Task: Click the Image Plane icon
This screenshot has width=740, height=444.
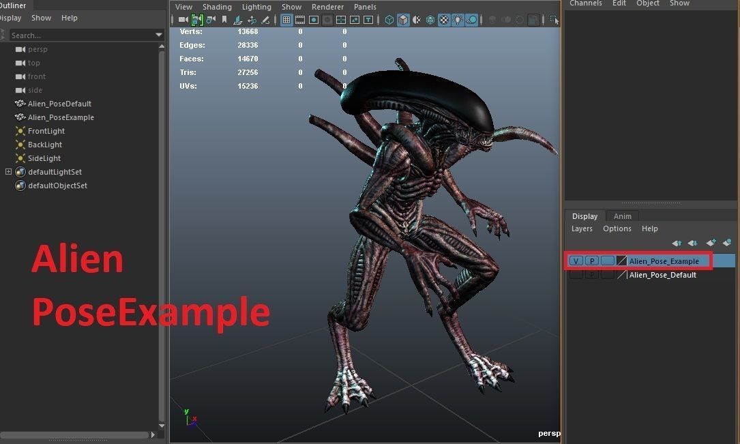Action: 238,20
